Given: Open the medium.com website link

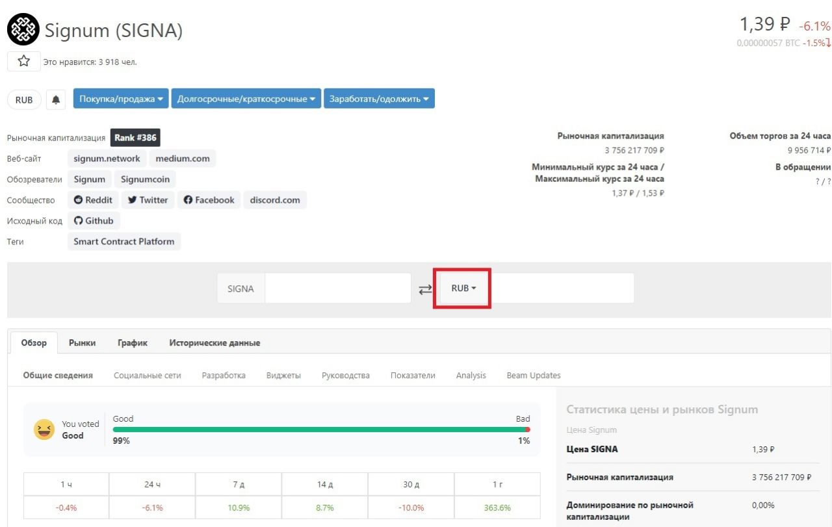Looking at the screenshot, I should coord(183,159).
